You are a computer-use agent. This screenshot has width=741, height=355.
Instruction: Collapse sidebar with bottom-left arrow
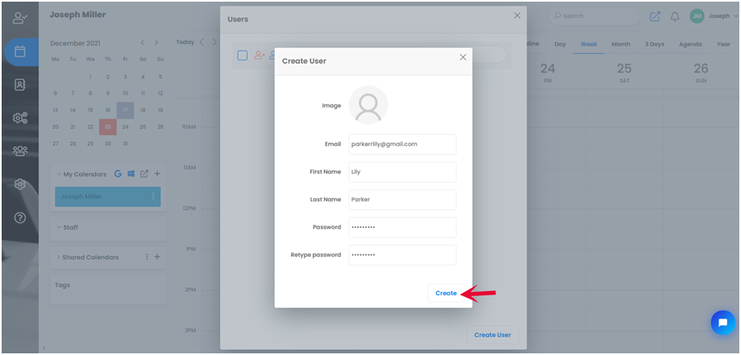[44, 348]
